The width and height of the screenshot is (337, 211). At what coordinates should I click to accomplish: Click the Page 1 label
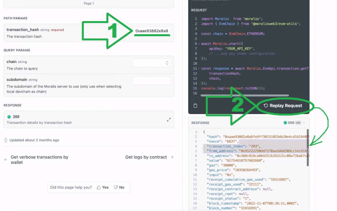(89, 3)
